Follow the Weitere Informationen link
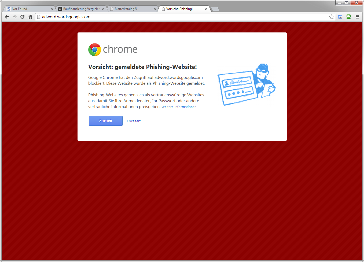The height and width of the screenshot is (262, 364). pos(179,107)
